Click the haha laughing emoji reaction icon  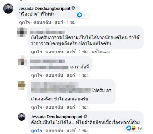tap(134, 128)
